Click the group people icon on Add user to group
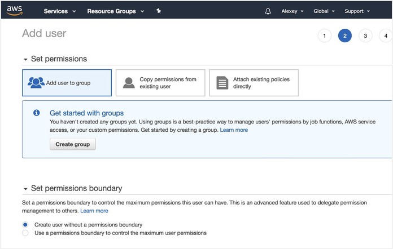This screenshot has width=393, height=249. 36,83
